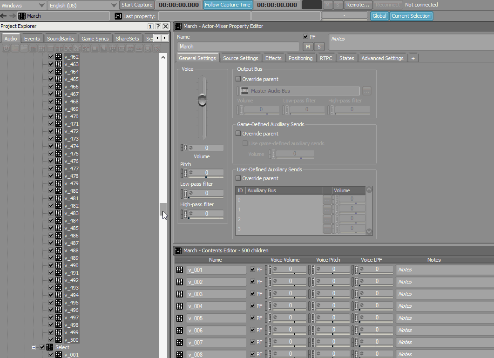Toggle PF checkbox for v_001 row
The image size is (494, 358).
(252, 269)
